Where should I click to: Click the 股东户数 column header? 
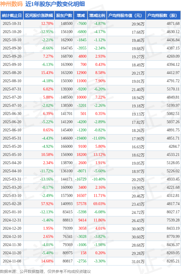[64, 16]
